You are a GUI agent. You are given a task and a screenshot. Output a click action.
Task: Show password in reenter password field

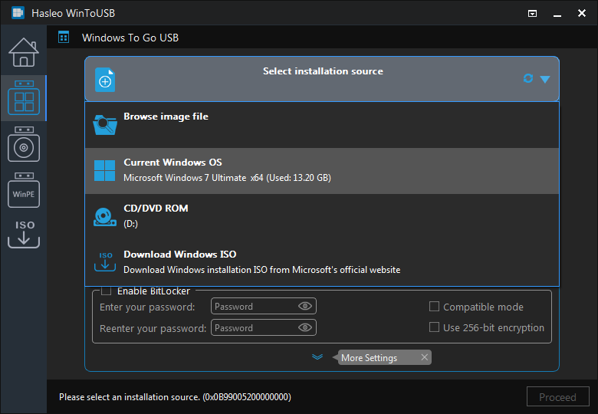pos(305,327)
